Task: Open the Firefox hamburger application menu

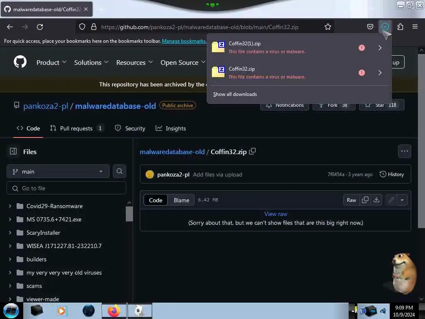Action: 415,27
